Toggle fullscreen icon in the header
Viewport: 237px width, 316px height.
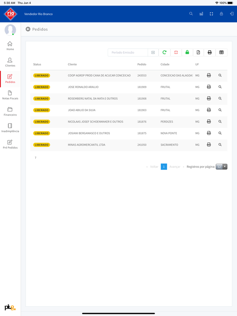211,14
